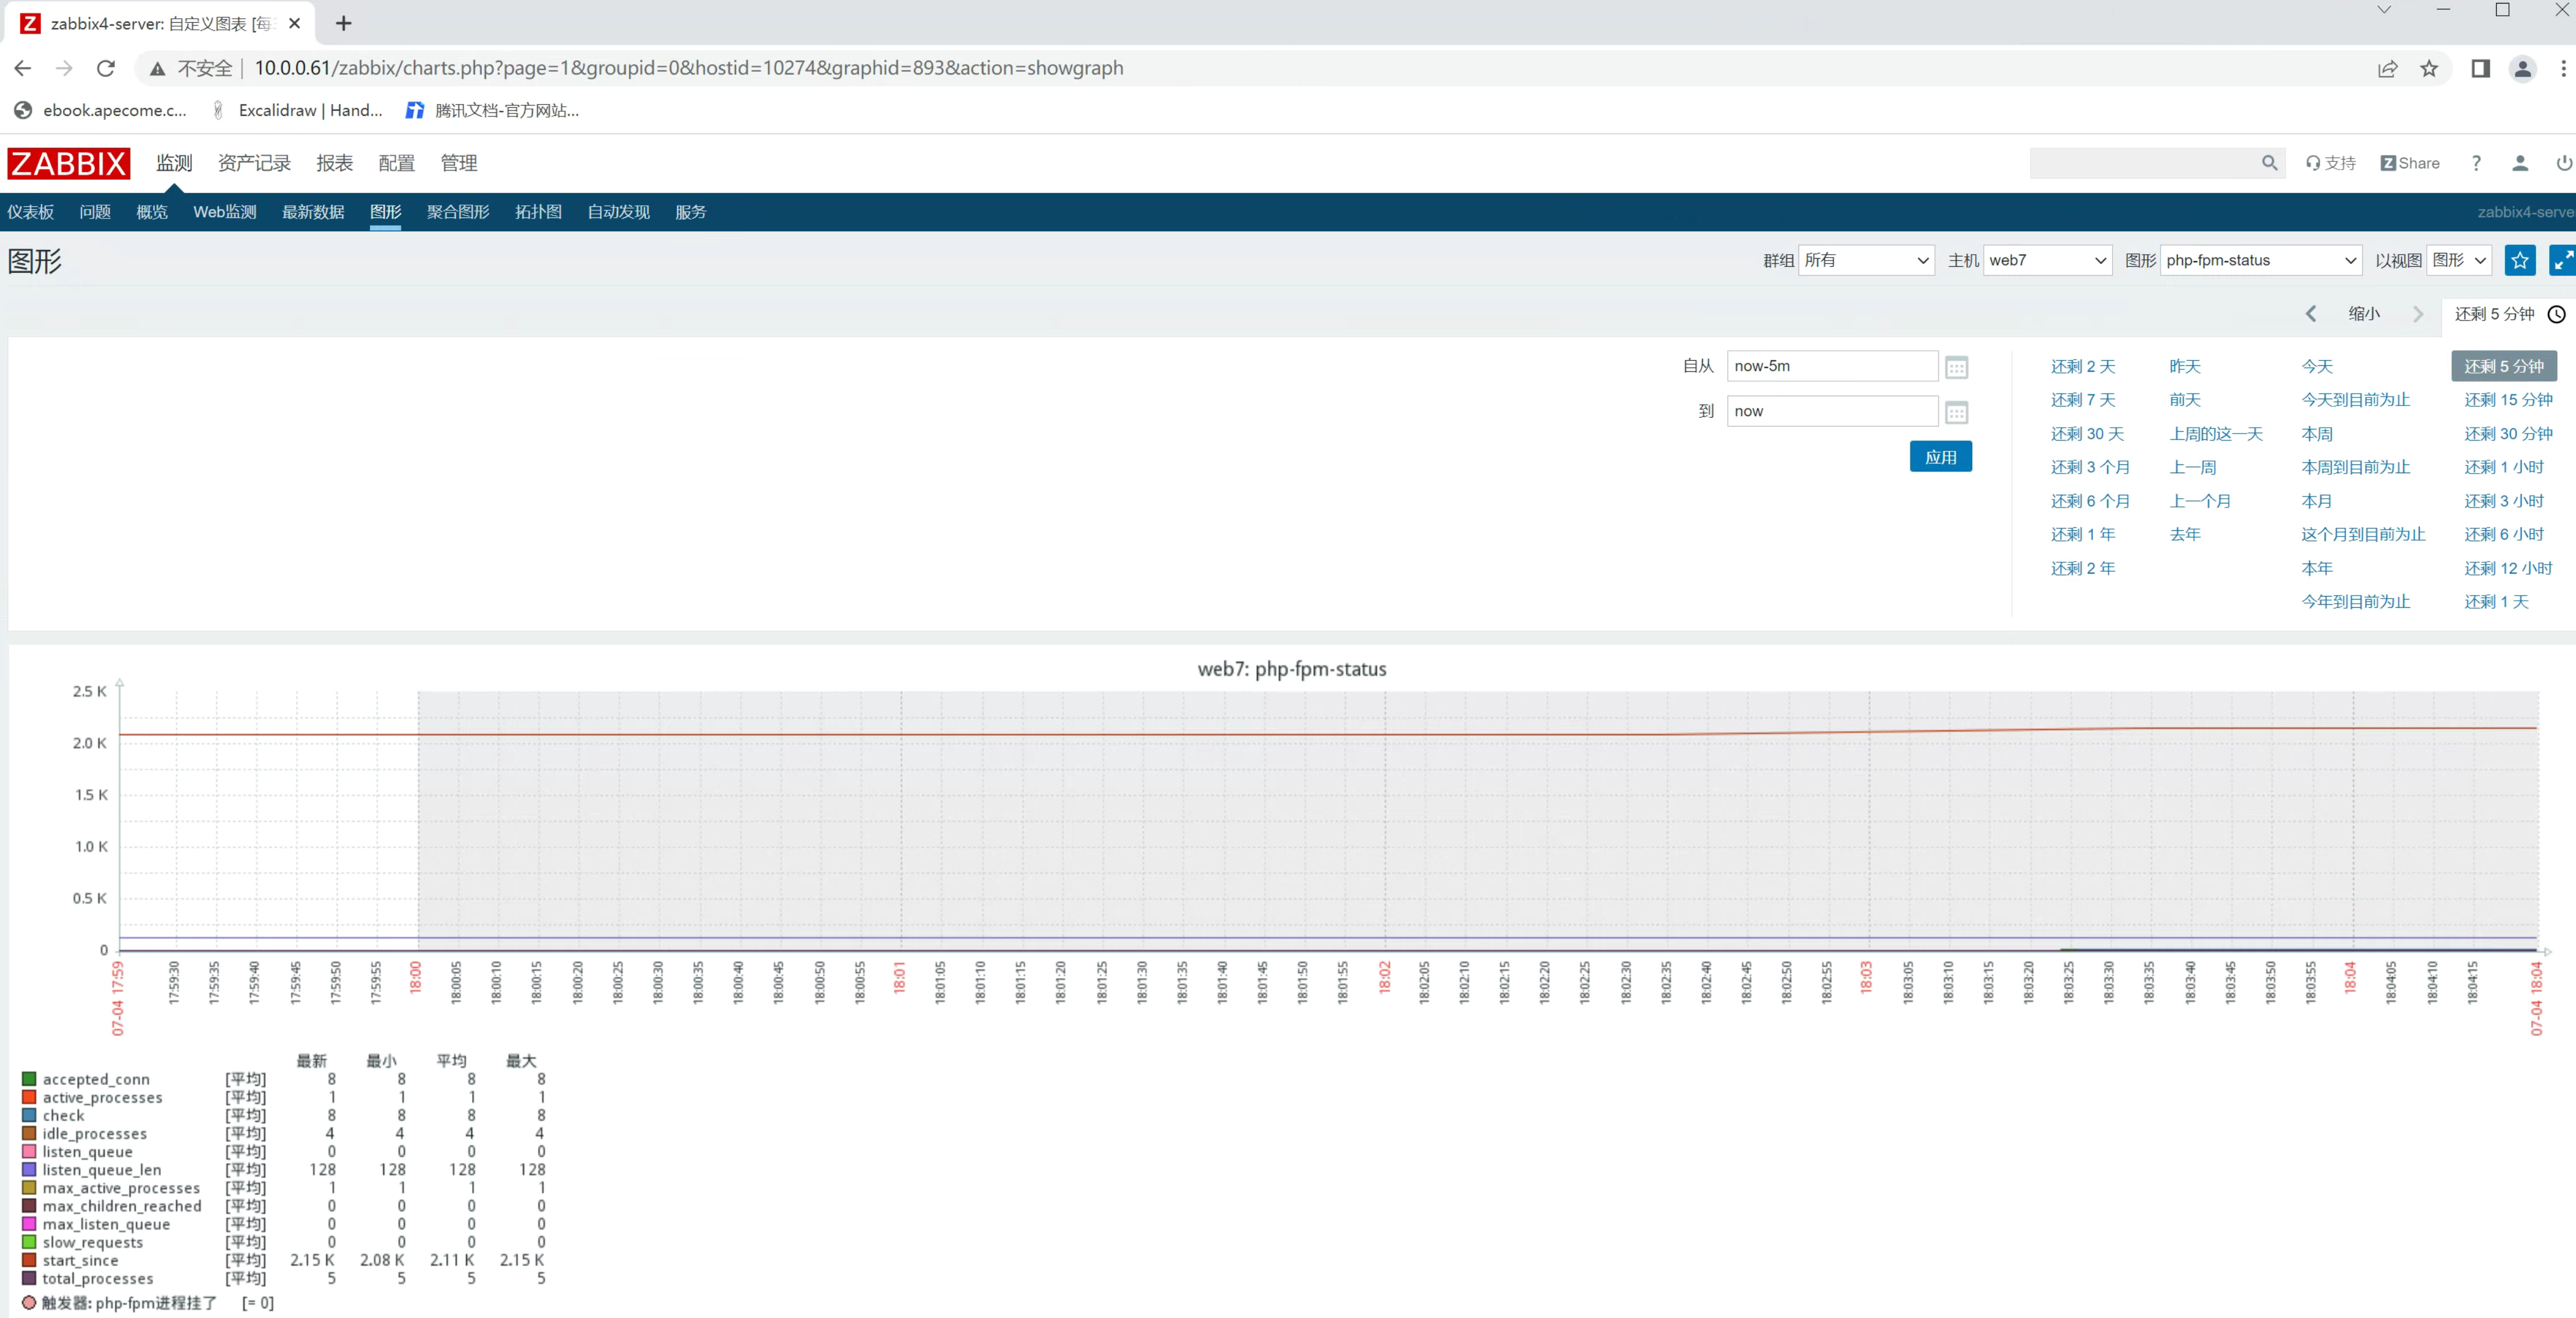Switch to the 最新数据 submenu tab
The image size is (2576, 1318).
coord(313,212)
